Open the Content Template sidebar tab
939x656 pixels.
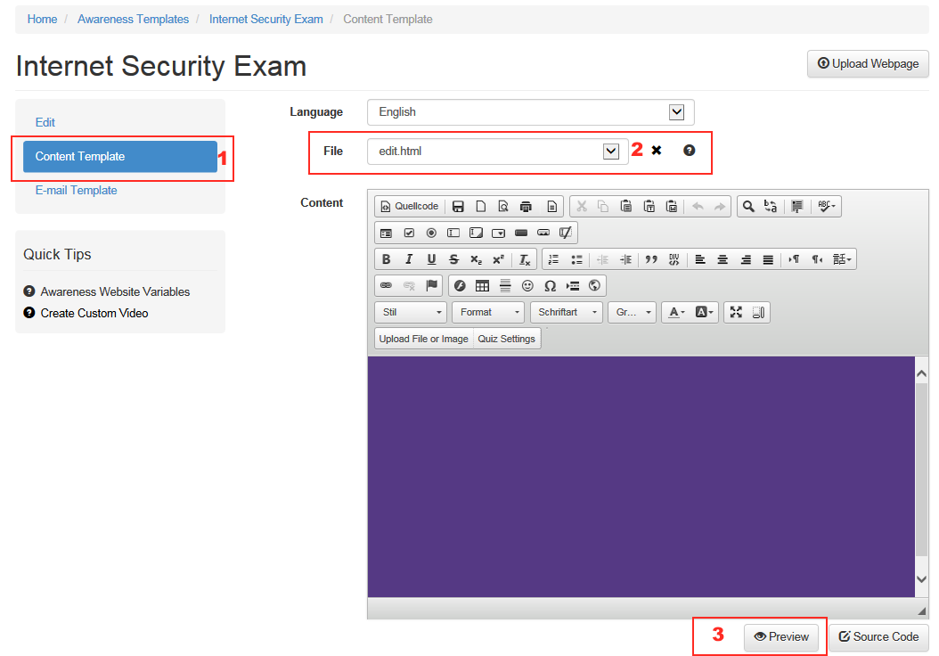point(119,156)
